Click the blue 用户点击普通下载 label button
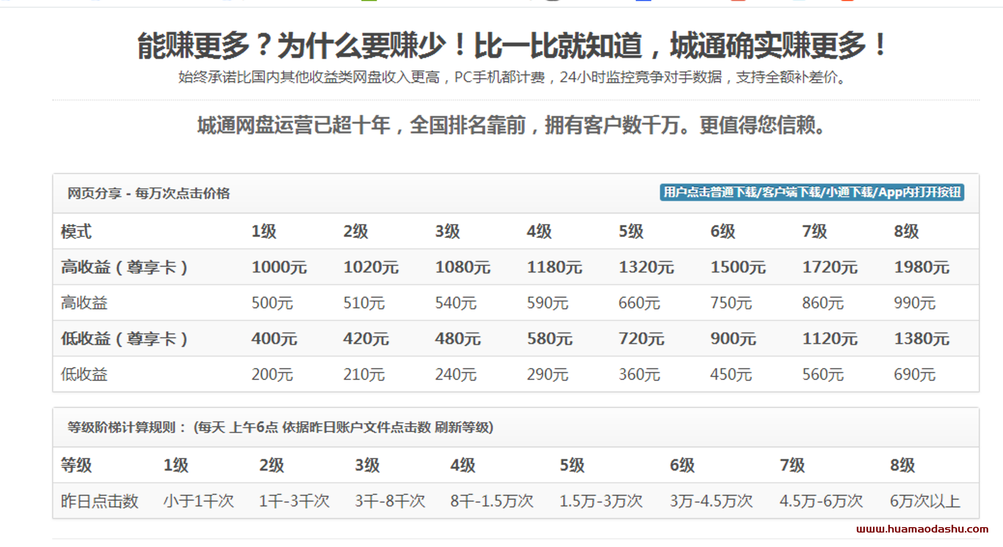1003x547 pixels. [x=812, y=192]
